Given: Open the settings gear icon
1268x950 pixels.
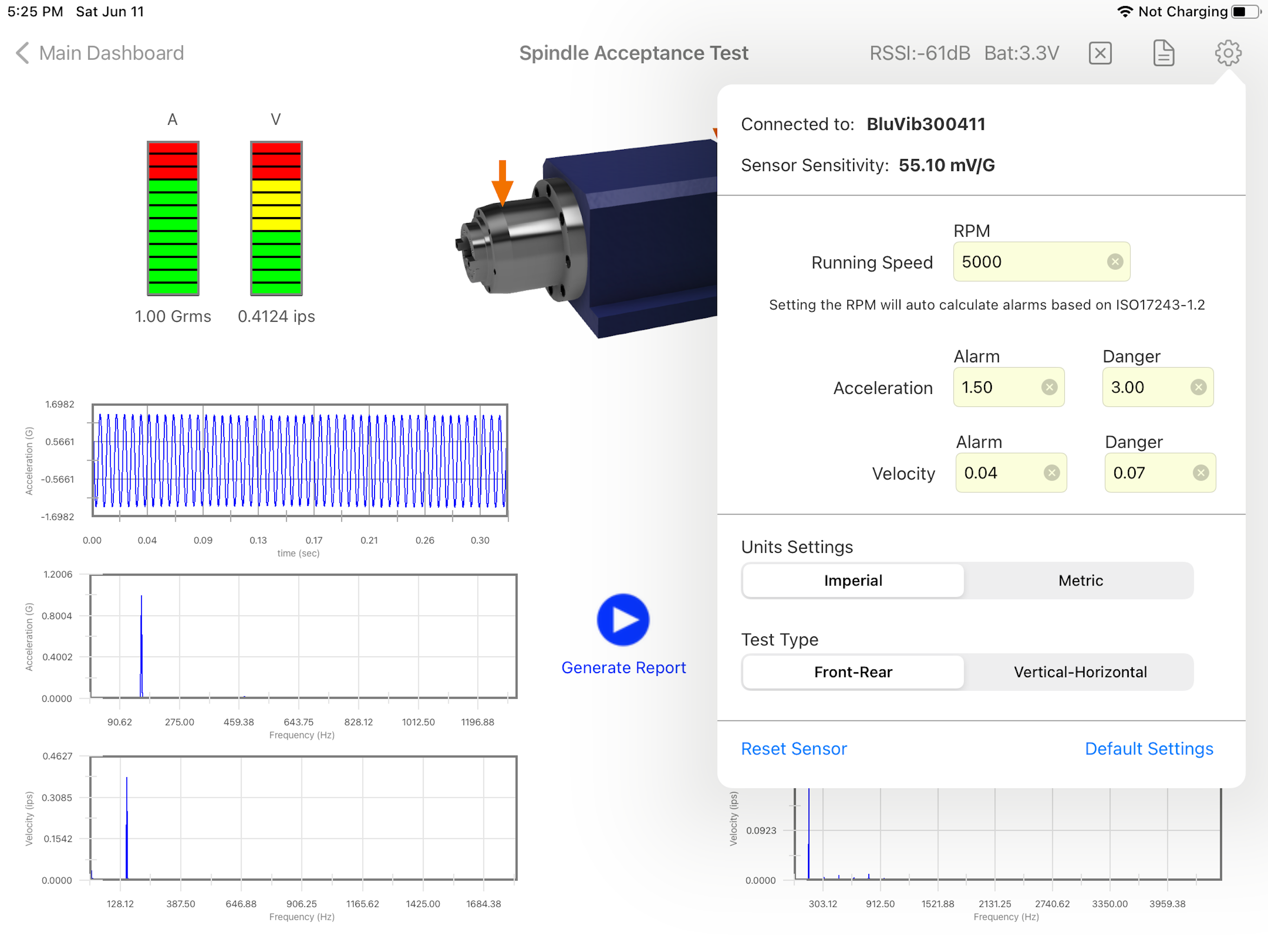Looking at the screenshot, I should point(1227,53).
